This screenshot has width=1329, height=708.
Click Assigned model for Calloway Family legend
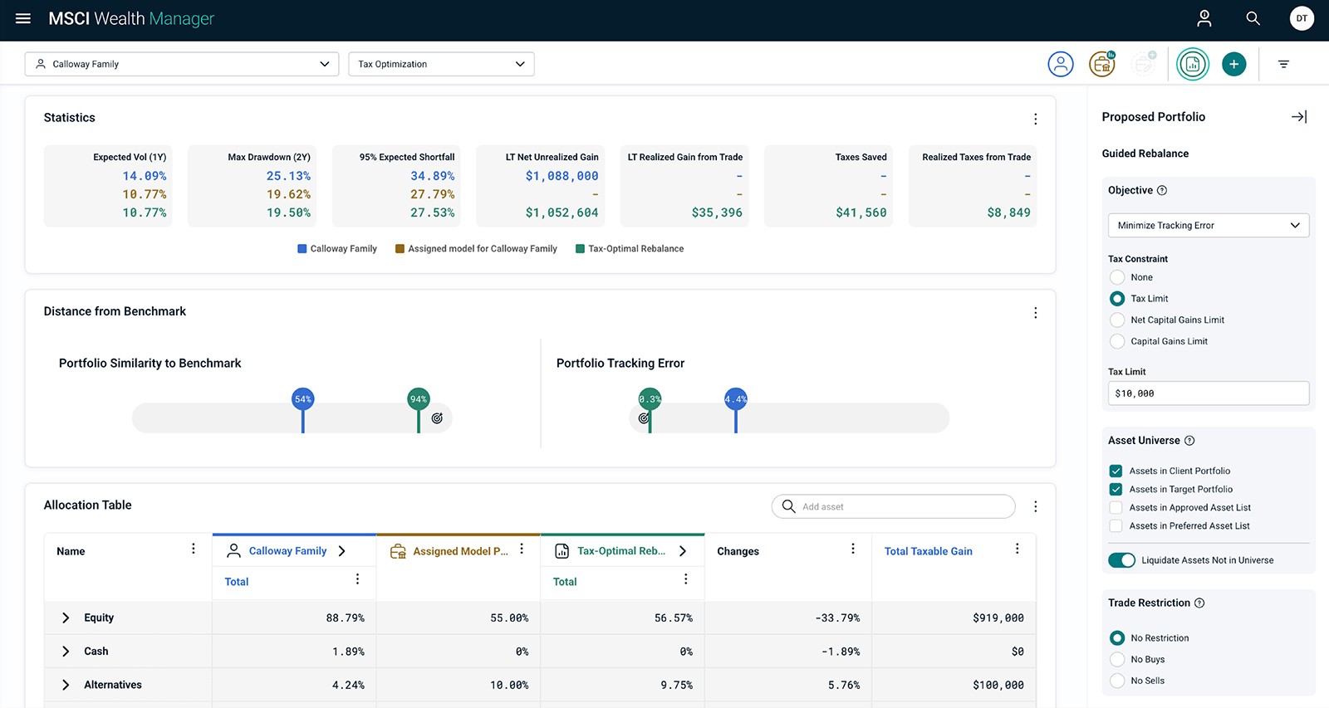[476, 249]
